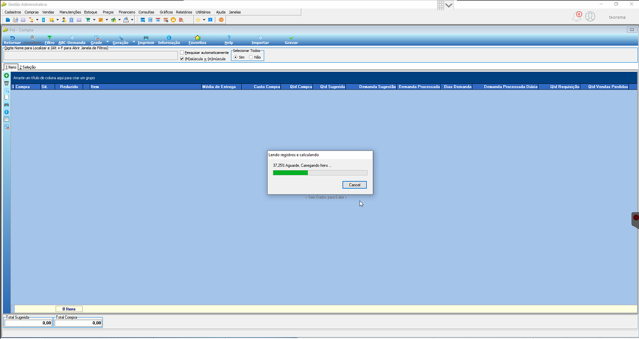Image resolution: width=639 pixels, height=339 pixels.
Task: Open ABC-Demanda analysis
Action: pyautogui.click(x=72, y=40)
